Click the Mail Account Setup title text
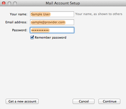The image size is (126, 109). click(63, 3)
